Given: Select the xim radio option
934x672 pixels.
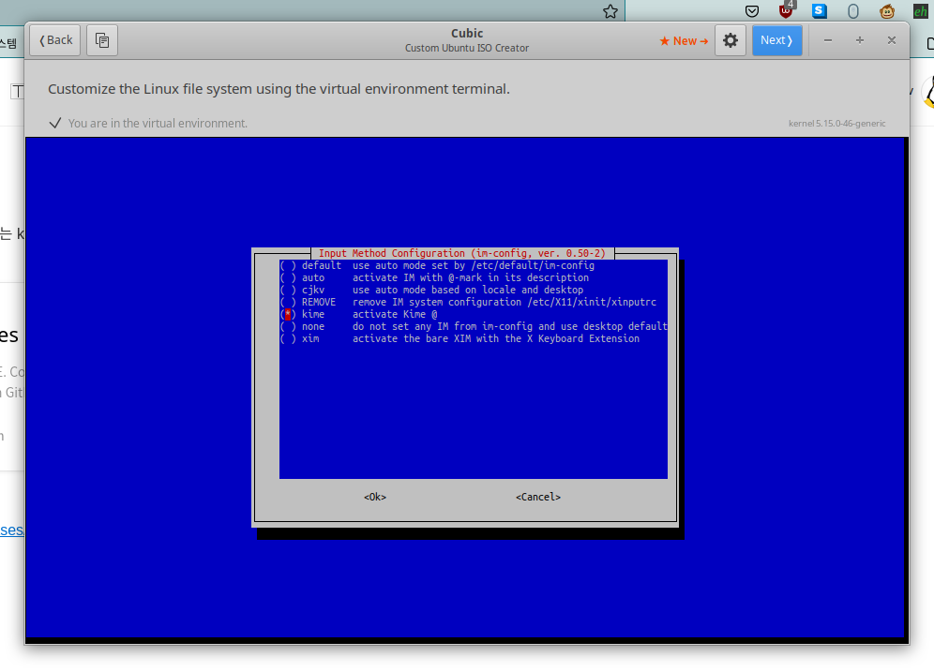Looking at the screenshot, I should [x=288, y=338].
